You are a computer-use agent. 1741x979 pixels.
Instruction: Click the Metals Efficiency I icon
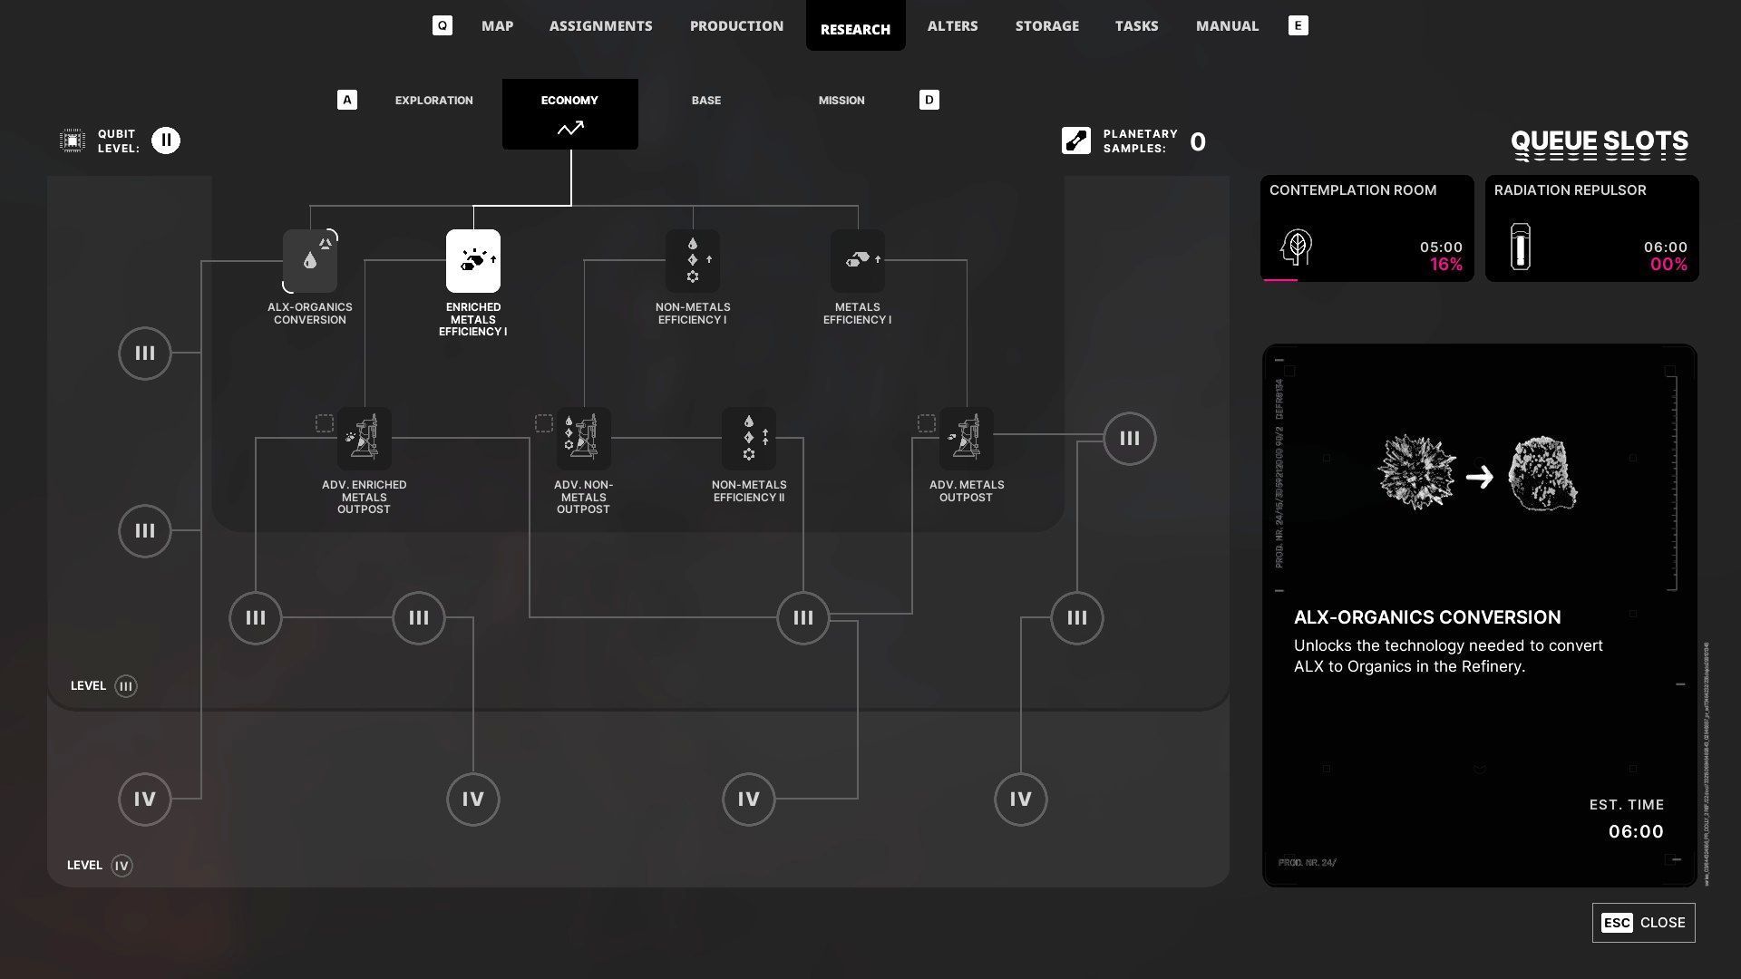(x=858, y=261)
